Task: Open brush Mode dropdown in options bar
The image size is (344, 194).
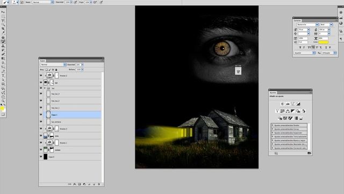Action: [43, 2]
